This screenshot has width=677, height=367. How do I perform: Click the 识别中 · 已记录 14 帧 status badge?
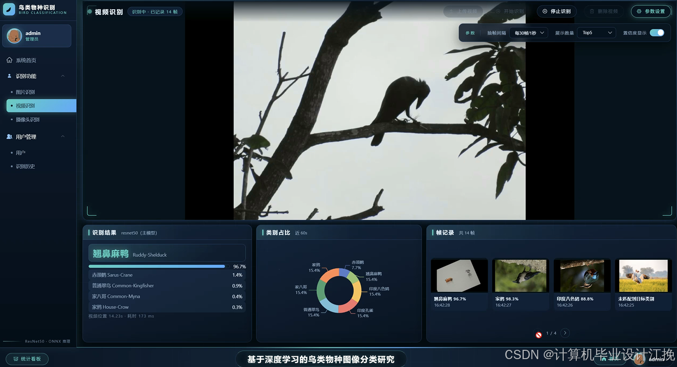click(155, 12)
